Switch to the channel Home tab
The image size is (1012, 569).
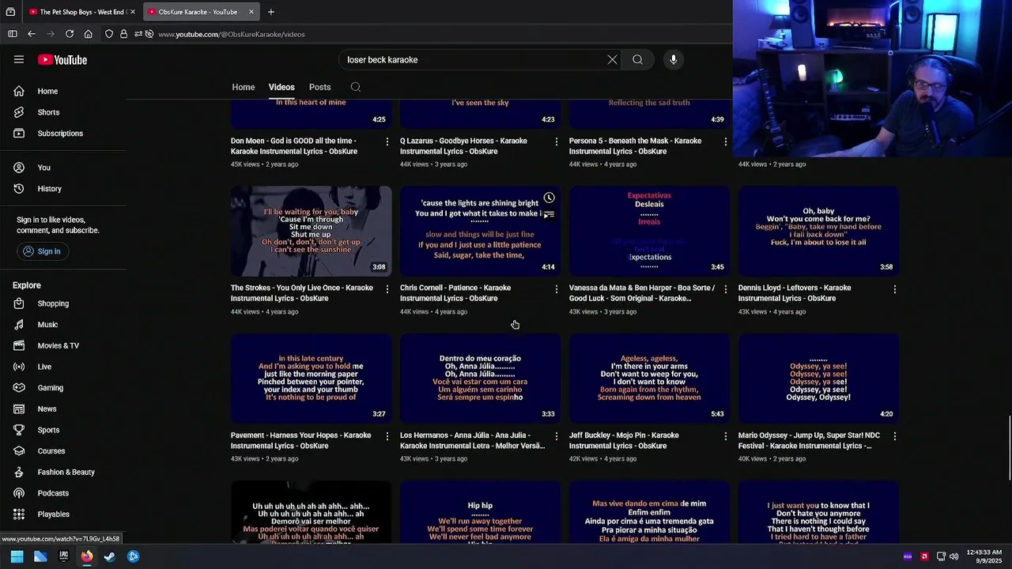[x=244, y=87]
